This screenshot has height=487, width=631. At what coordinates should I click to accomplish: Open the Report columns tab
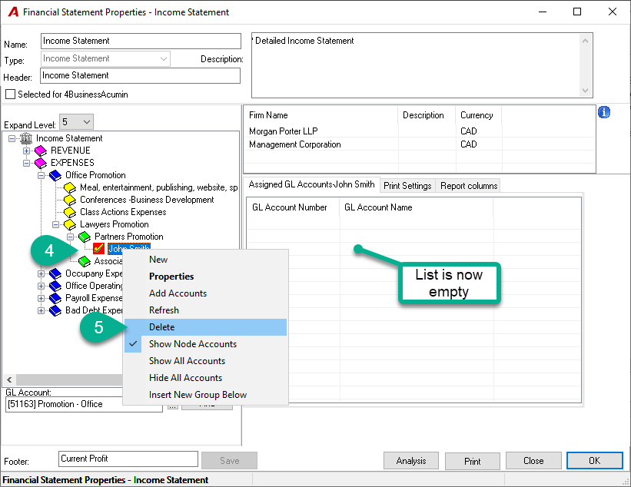click(x=469, y=186)
